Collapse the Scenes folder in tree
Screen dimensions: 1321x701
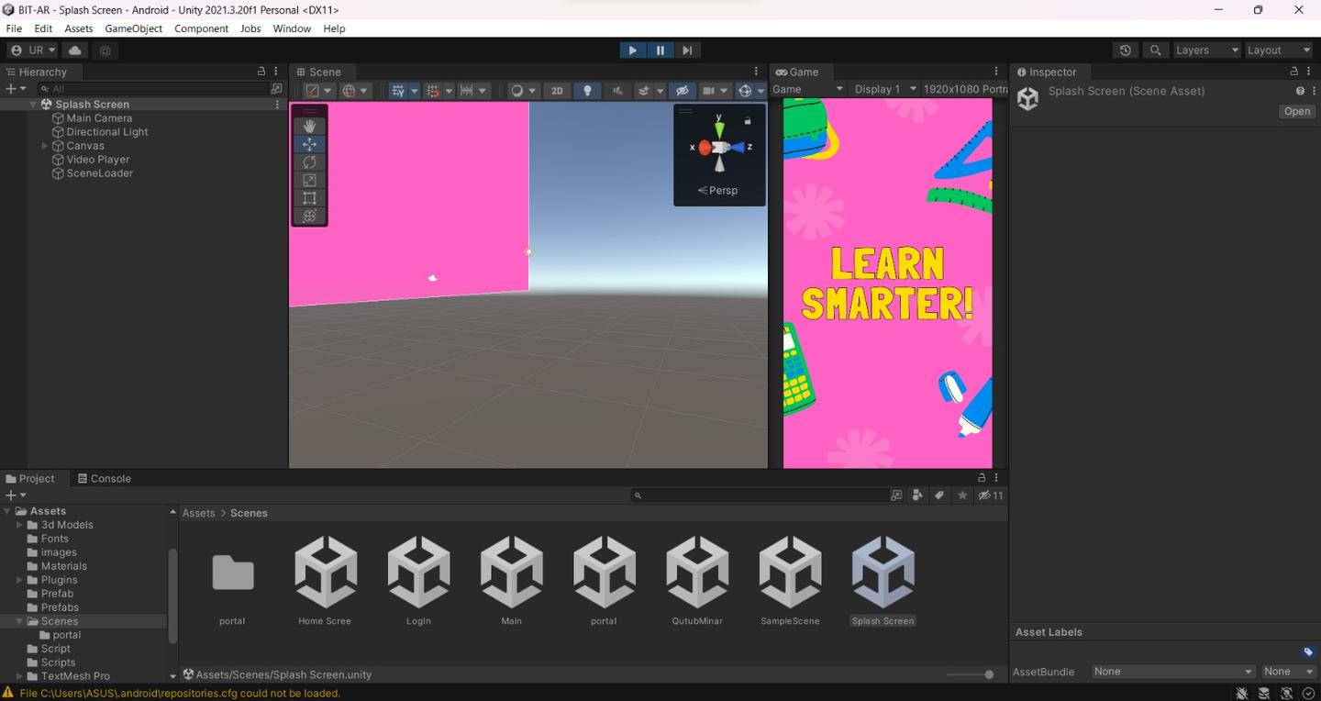click(x=20, y=621)
